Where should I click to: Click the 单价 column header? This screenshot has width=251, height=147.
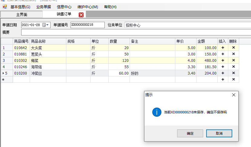pyautogui.click(x=186, y=41)
